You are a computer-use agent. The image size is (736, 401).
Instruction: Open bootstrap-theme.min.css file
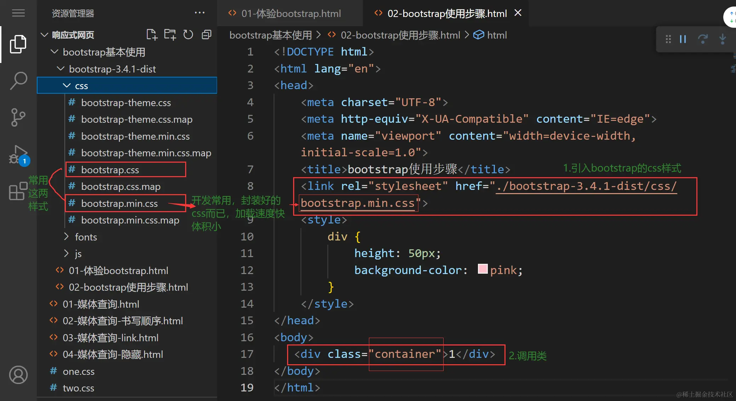click(x=127, y=136)
